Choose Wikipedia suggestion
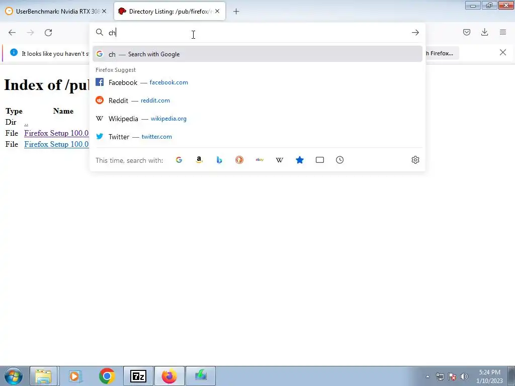Viewport: 515px width, 386px height. click(257, 119)
